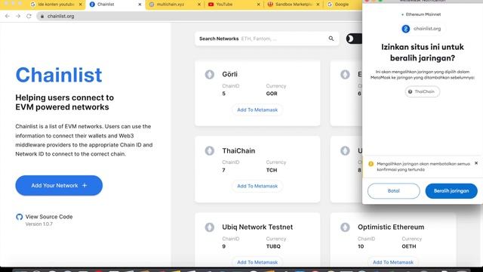Dismiss the MetaMask warning notice
Screen dimensions: 483x272
click(476, 163)
